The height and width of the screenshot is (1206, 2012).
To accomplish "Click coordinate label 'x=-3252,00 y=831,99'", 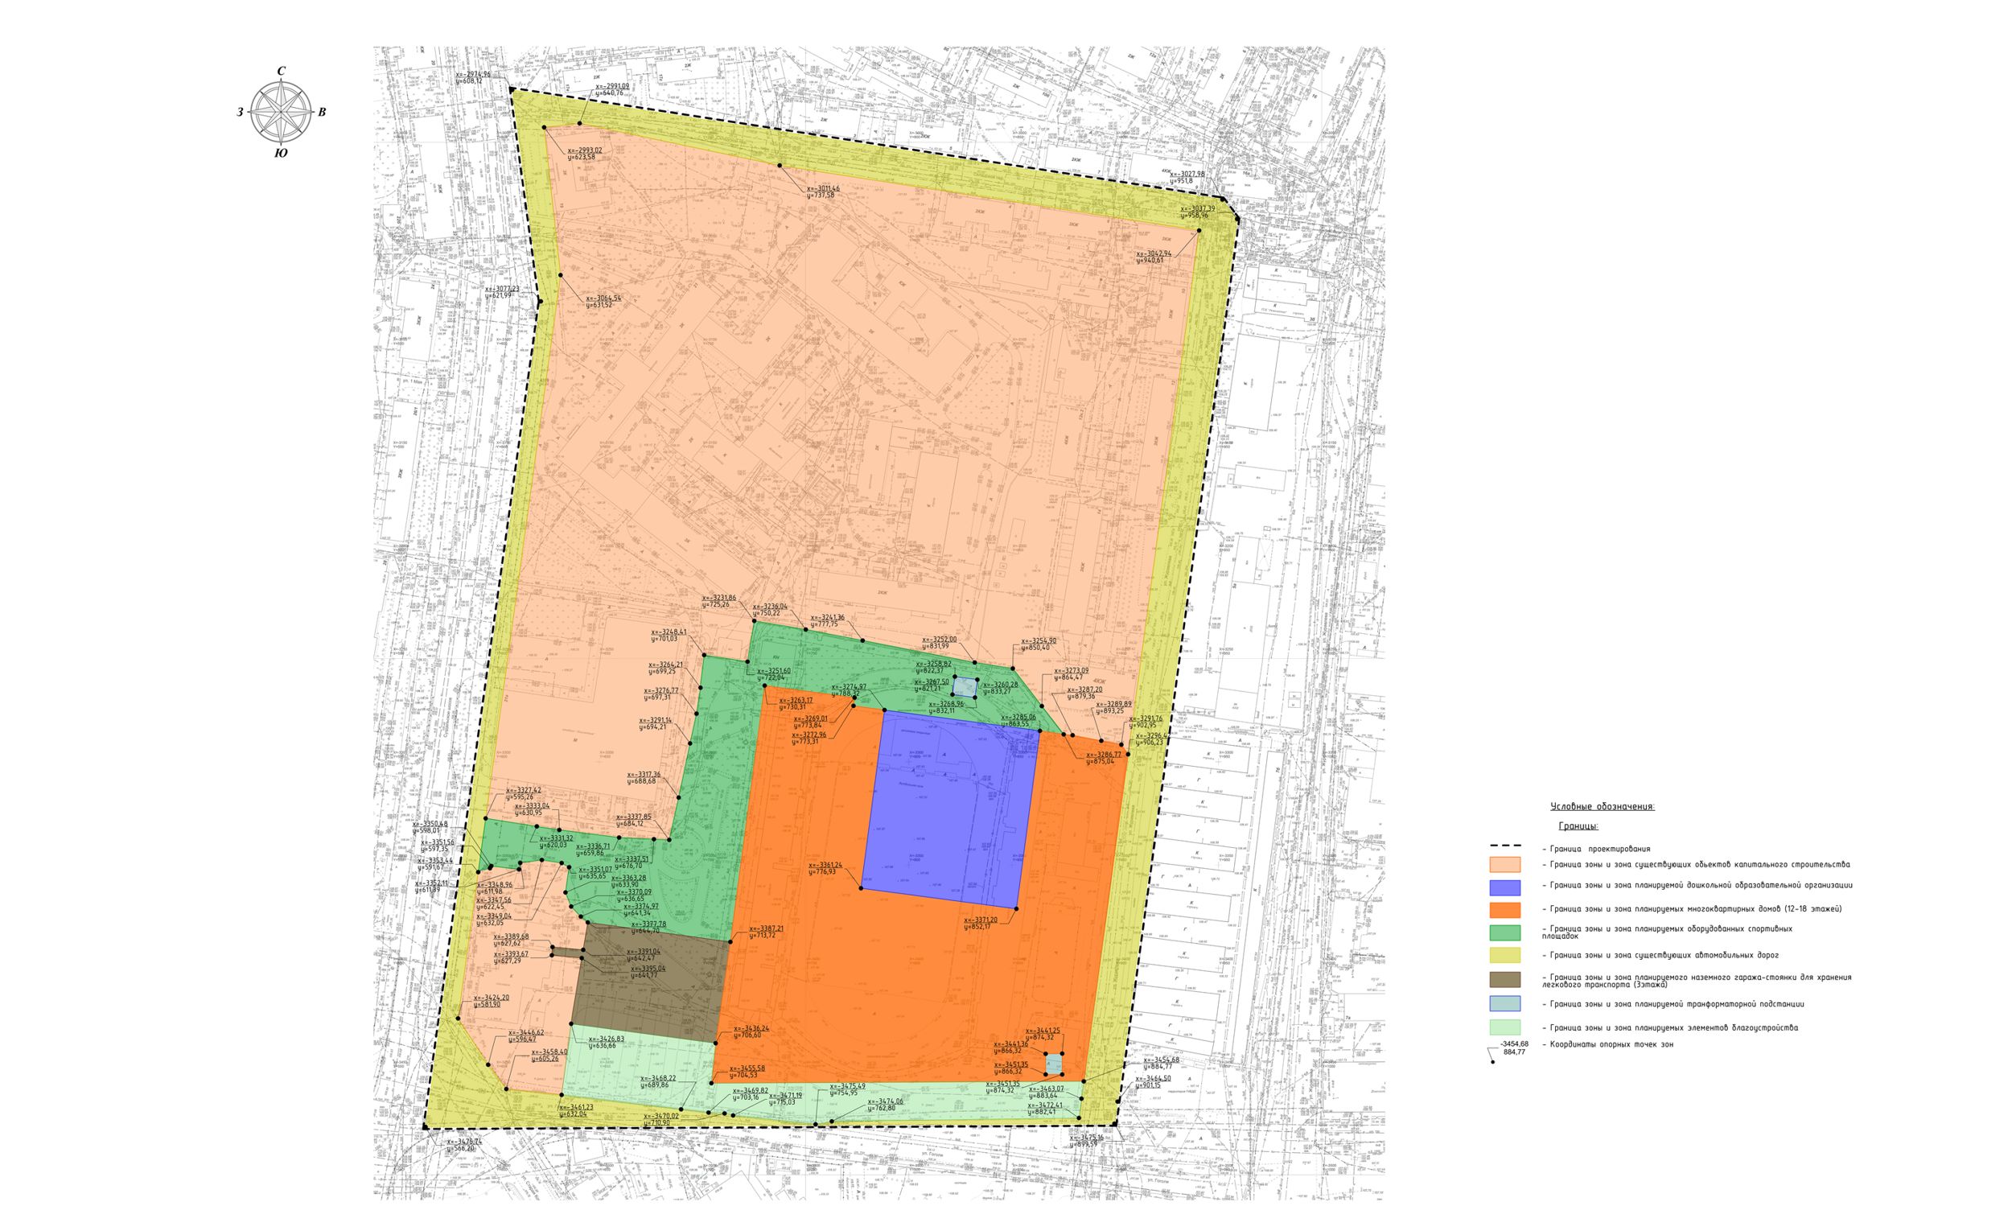I will click(940, 643).
